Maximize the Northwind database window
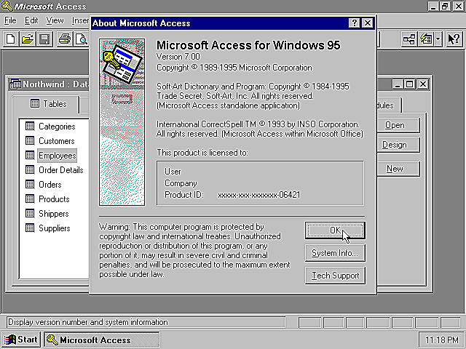The image size is (466, 349). pyautogui.click(x=410, y=84)
